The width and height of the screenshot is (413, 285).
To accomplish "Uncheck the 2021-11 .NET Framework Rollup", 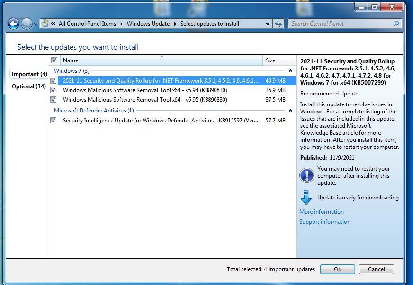I will pos(53,81).
